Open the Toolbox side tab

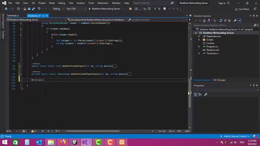tap(3, 35)
